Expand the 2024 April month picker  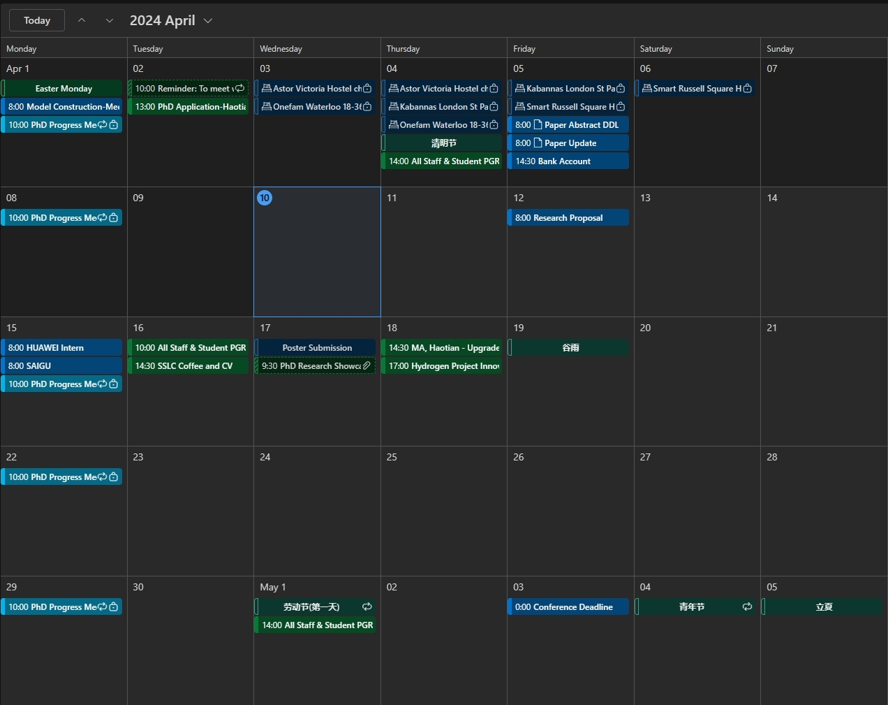tap(207, 21)
